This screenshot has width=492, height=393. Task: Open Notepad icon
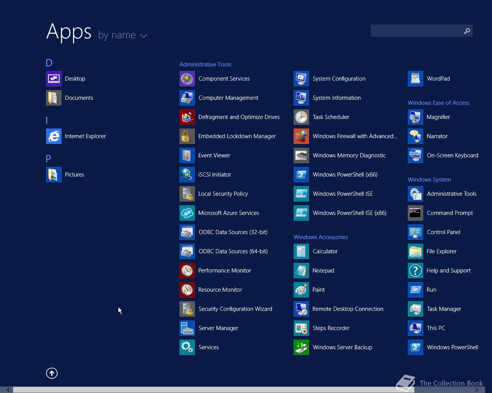301,271
